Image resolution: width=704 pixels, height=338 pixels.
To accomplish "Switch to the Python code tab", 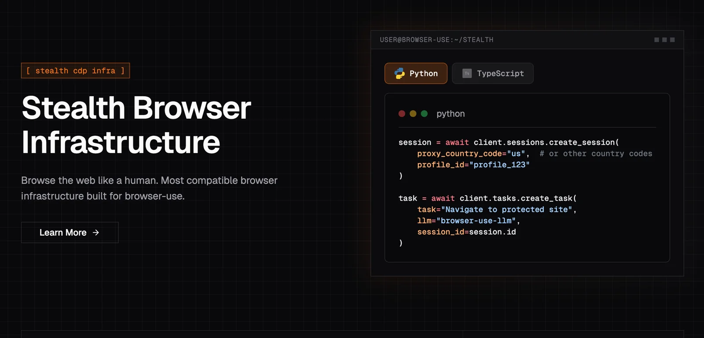I will (x=416, y=73).
